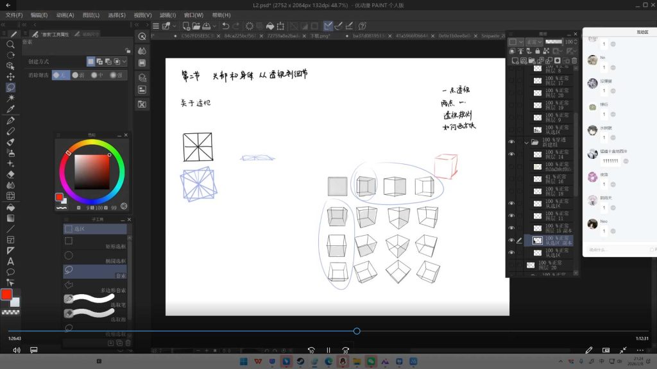Open the Animation cels film icon
This screenshot has height=369, width=657.
(x=142, y=63)
